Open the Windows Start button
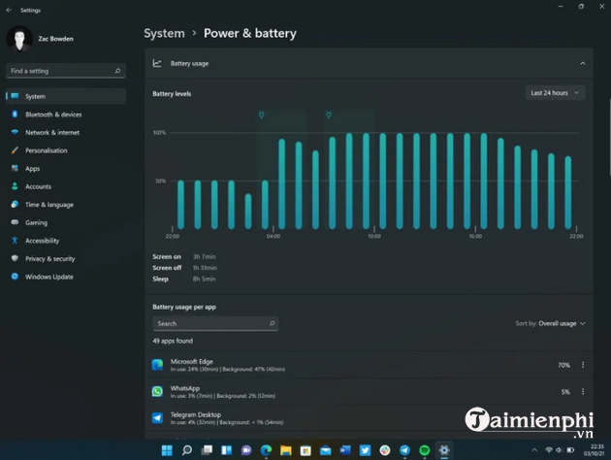 tap(167, 450)
